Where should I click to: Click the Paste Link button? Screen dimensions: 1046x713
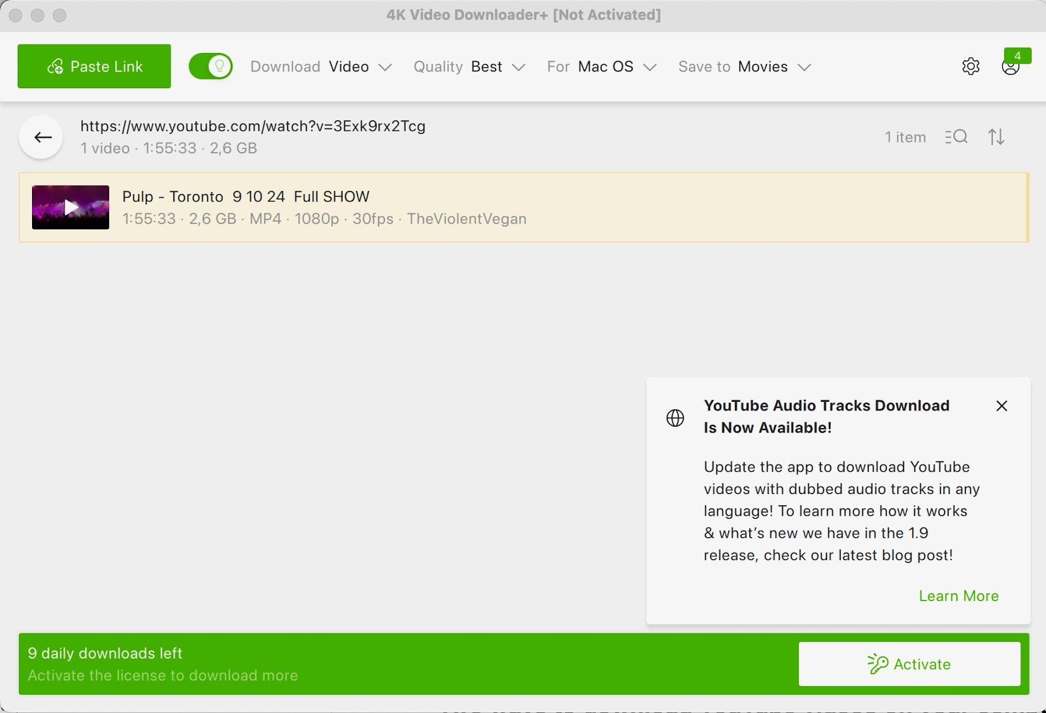click(94, 67)
